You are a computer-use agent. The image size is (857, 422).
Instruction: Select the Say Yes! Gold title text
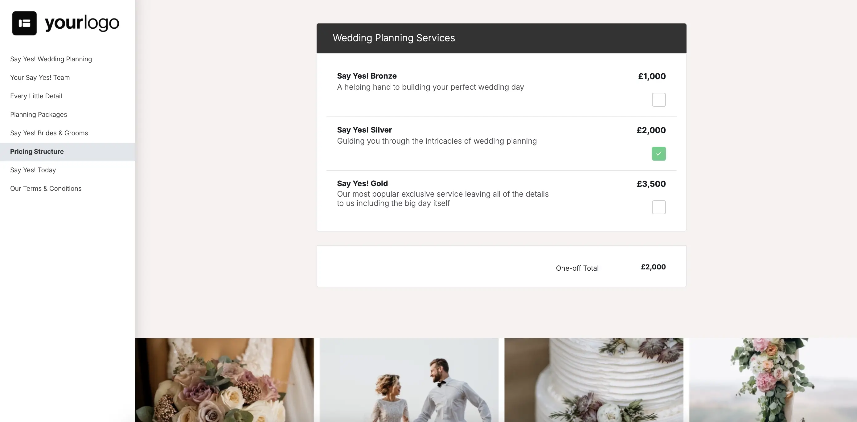point(362,183)
